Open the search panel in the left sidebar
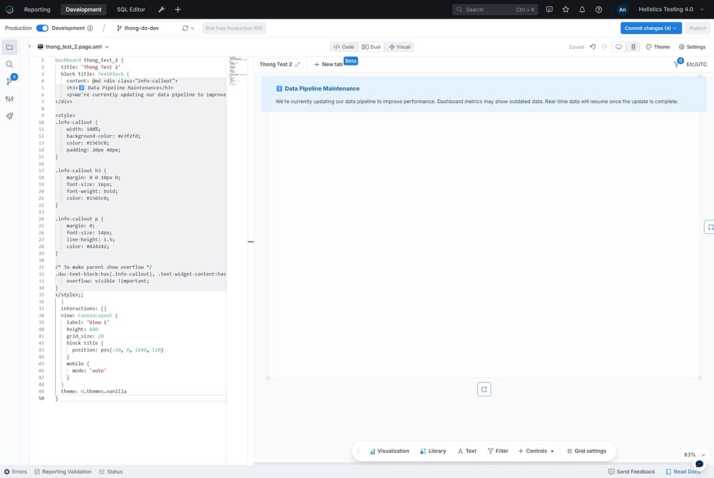The height and width of the screenshot is (478, 714). click(x=9, y=63)
